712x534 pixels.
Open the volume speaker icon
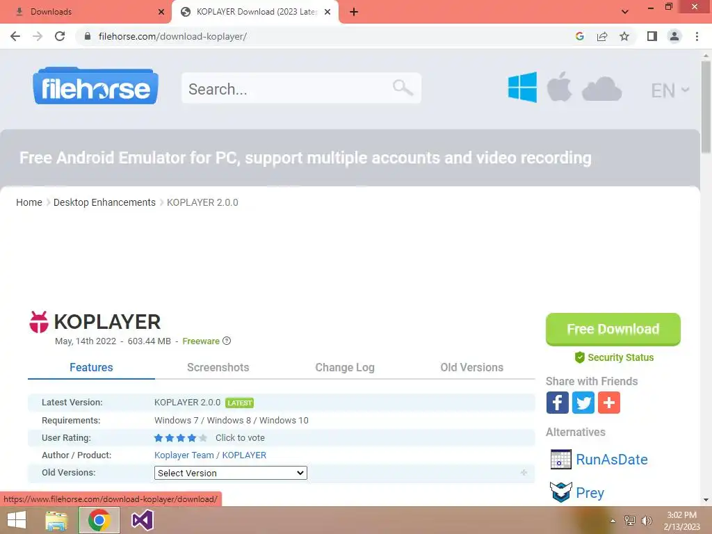click(646, 521)
